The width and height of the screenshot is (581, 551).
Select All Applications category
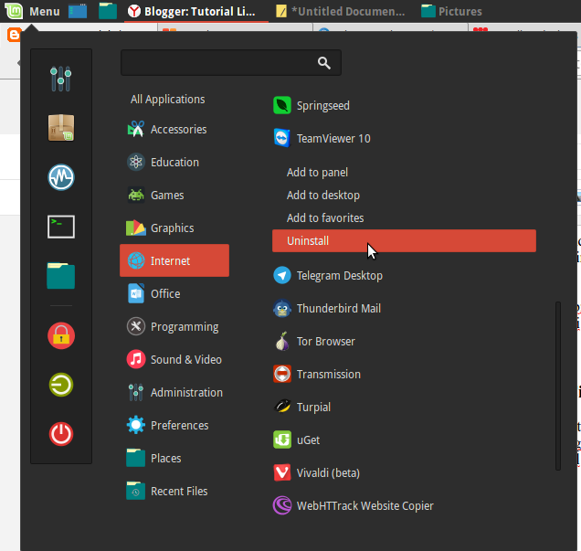tap(167, 100)
